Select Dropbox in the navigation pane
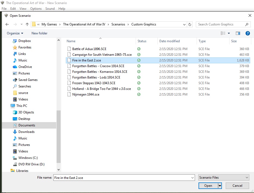Viewport: 254px width, 193px height. click(25, 41)
